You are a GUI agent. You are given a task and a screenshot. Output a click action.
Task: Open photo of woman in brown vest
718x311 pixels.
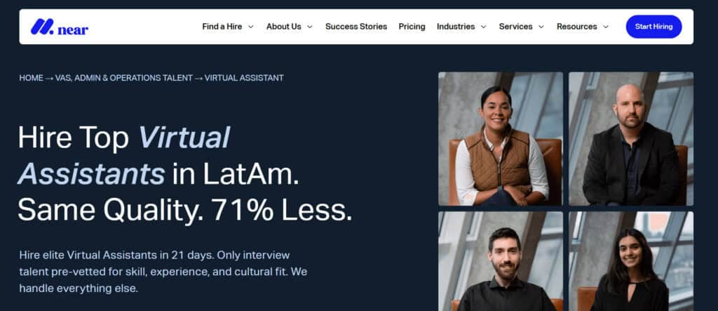tap(501, 138)
